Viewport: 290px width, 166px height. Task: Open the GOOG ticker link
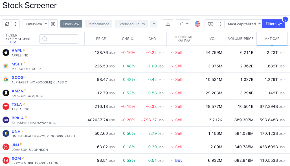[17, 78]
